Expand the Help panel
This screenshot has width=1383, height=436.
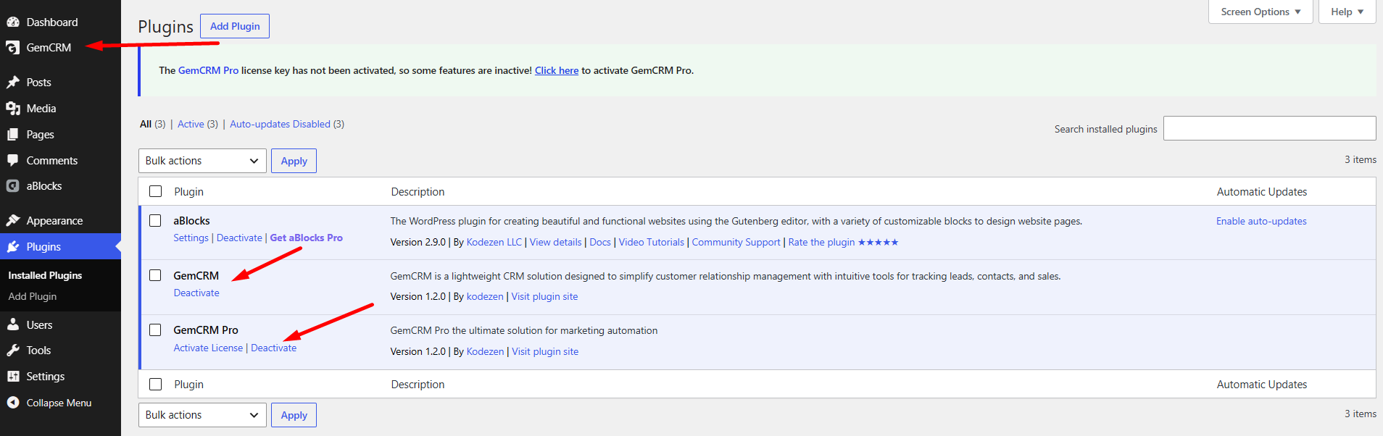(x=1347, y=12)
